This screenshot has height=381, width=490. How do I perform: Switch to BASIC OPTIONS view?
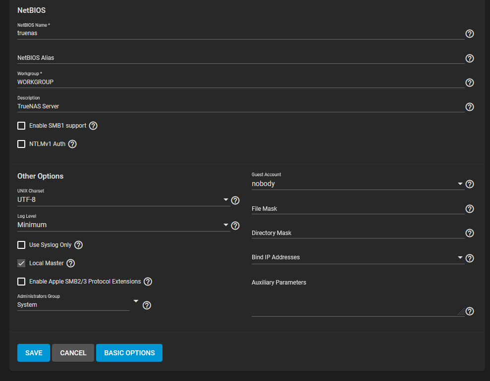(129, 353)
